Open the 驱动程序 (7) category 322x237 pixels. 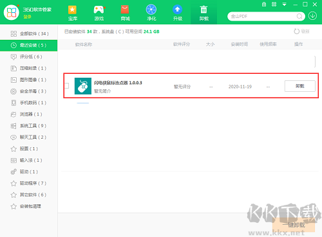click(x=29, y=183)
